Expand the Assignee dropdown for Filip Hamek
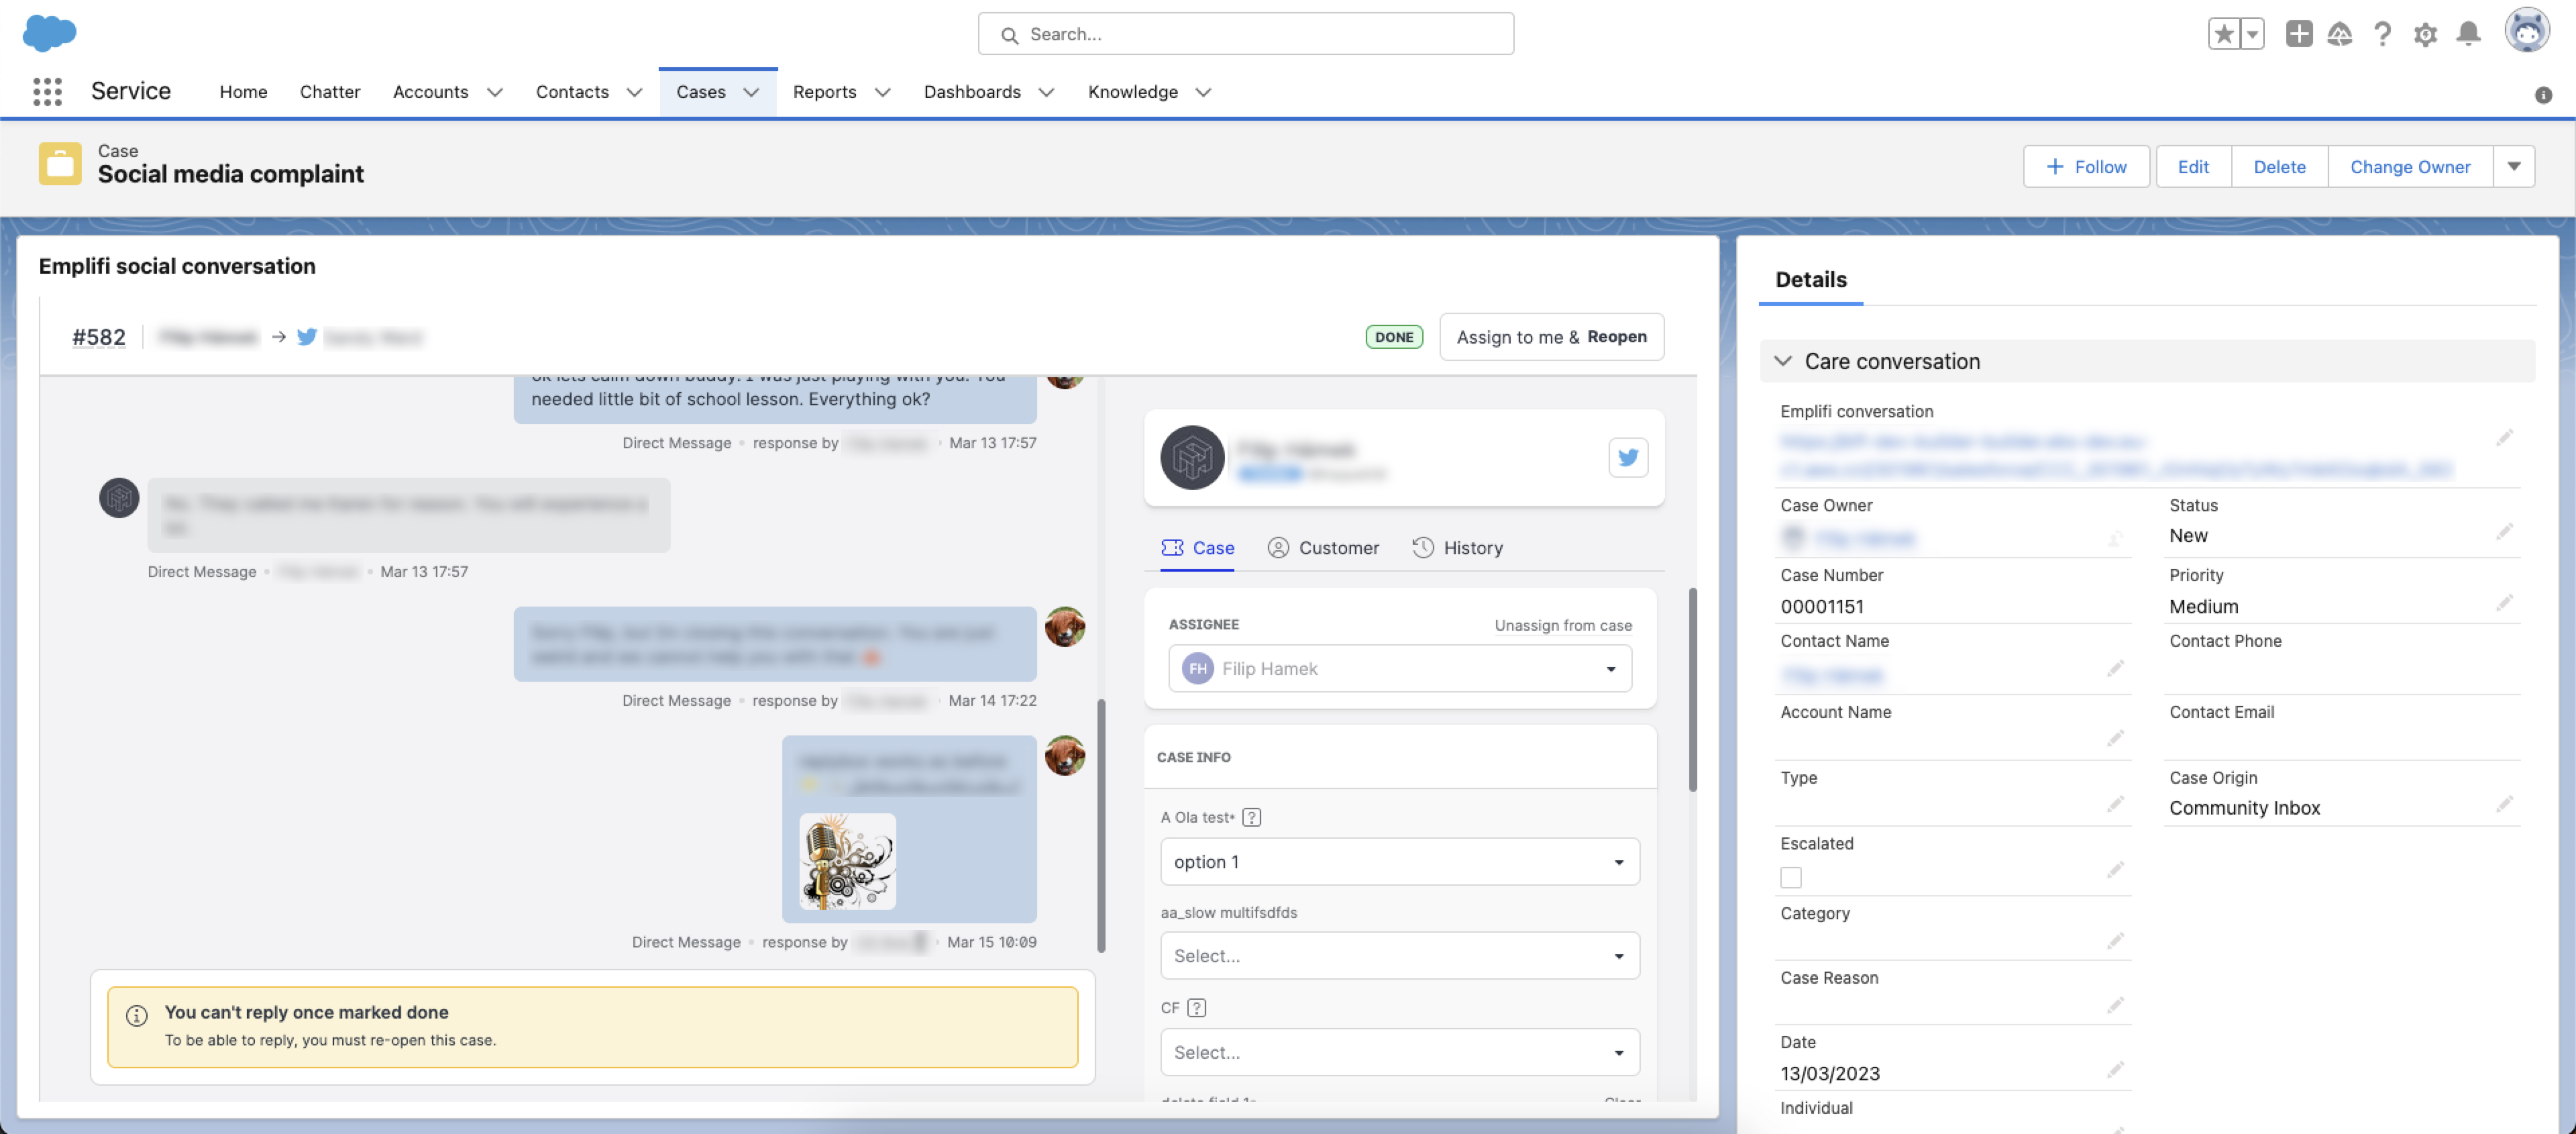The width and height of the screenshot is (2576, 1134). (x=1611, y=668)
